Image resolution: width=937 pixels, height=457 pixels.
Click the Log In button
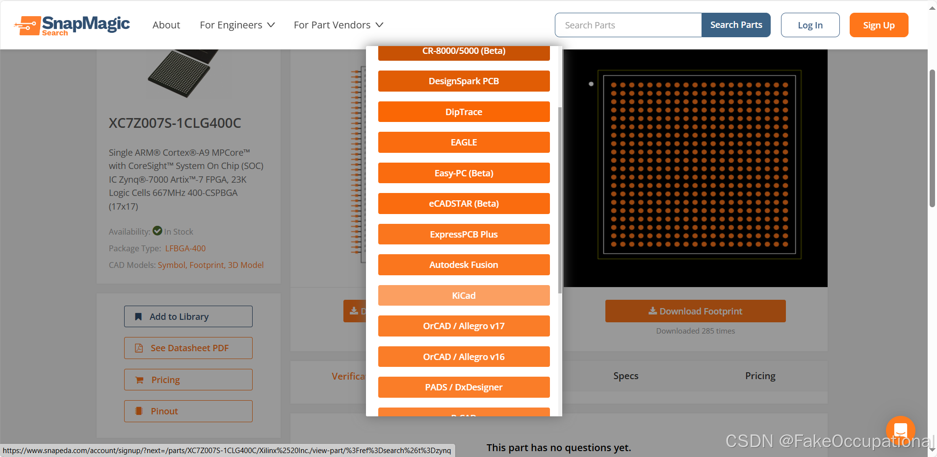pyautogui.click(x=810, y=25)
